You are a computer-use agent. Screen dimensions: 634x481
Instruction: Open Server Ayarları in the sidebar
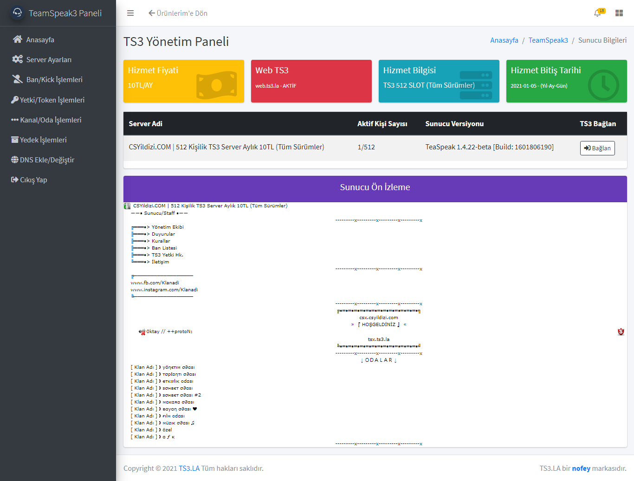[x=49, y=60]
